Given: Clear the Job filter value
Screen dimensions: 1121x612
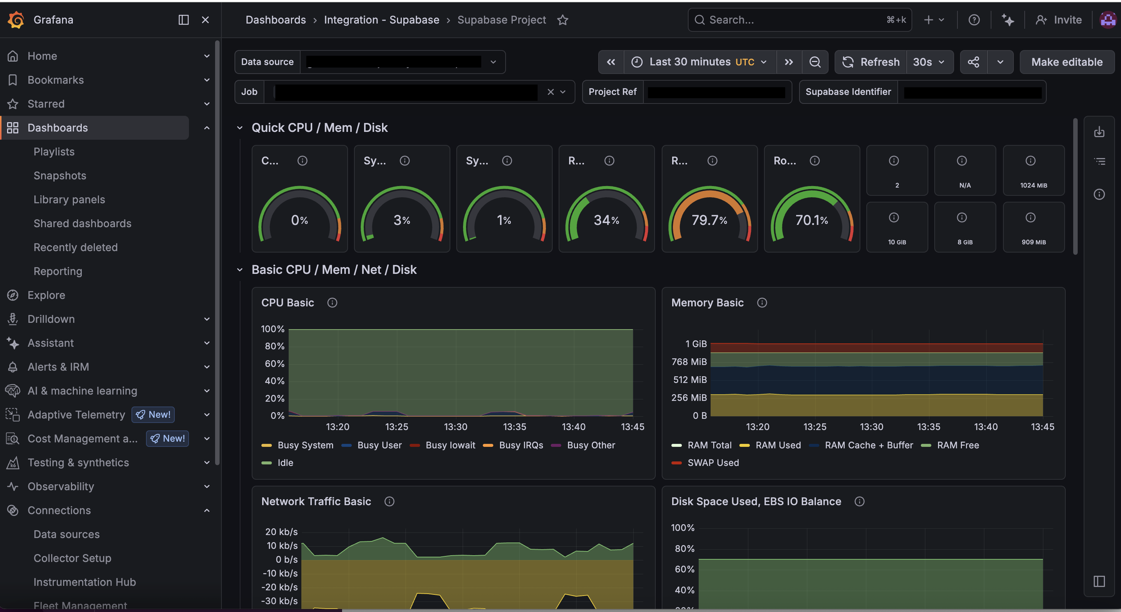Looking at the screenshot, I should (x=550, y=92).
